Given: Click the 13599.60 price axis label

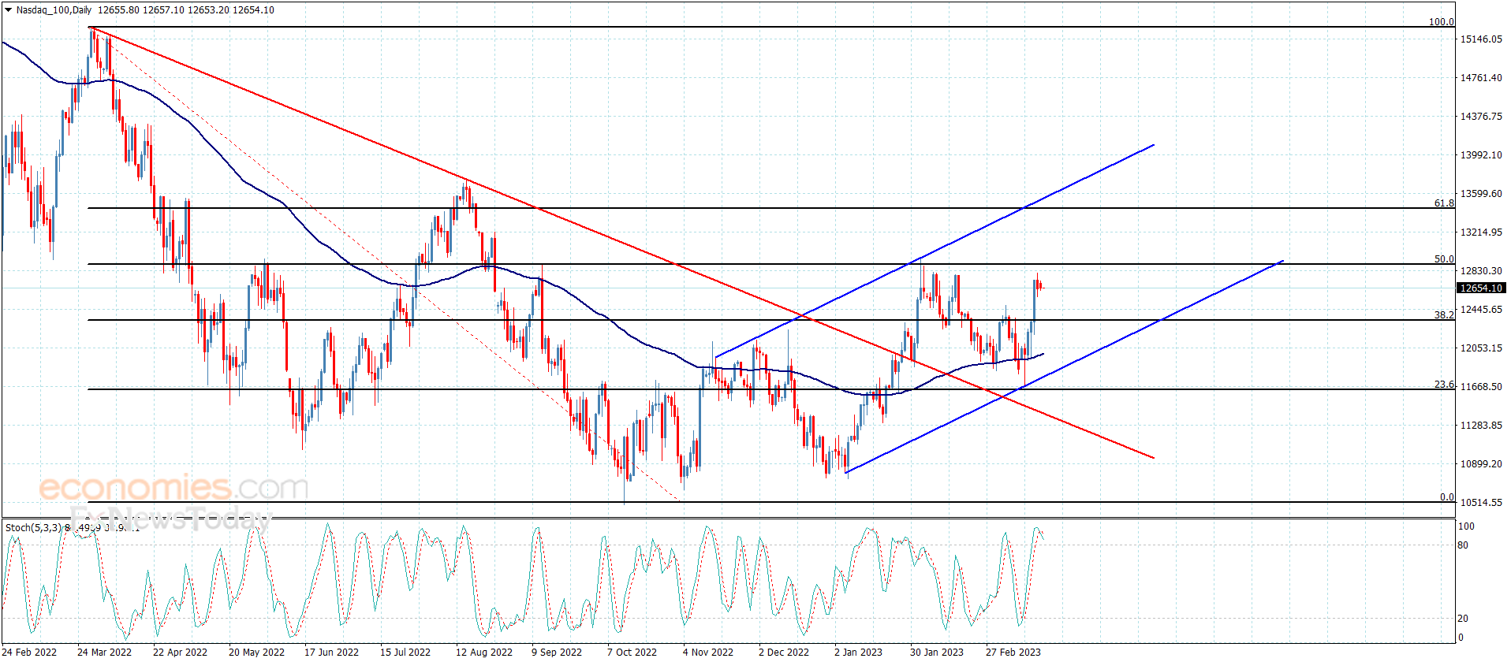Looking at the screenshot, I should (1481, 194).
